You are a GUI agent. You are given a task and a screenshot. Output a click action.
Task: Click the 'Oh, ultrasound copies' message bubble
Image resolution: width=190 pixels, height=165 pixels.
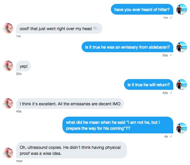tap(71, 150)
